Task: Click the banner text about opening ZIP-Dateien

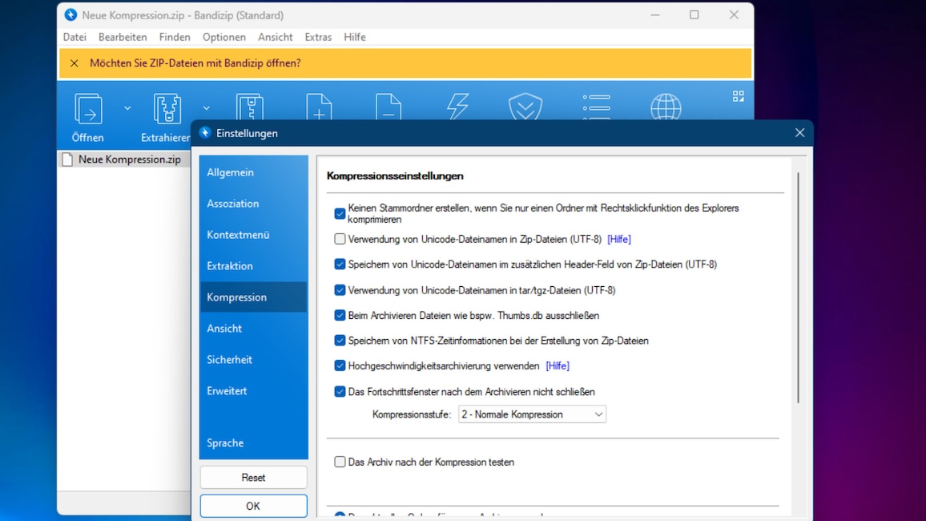Action: 195,63
